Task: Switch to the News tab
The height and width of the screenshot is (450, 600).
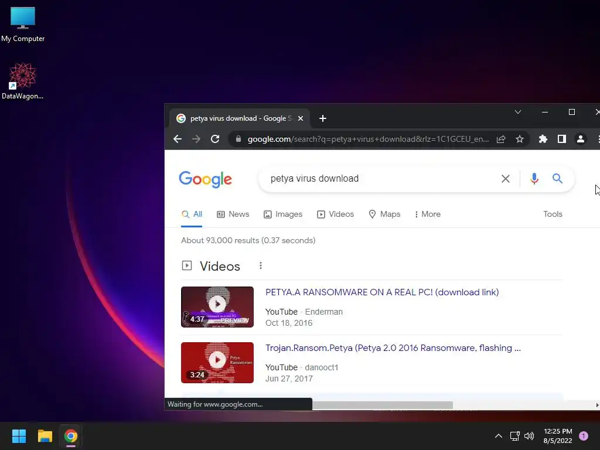Action: tap(233, 214)
